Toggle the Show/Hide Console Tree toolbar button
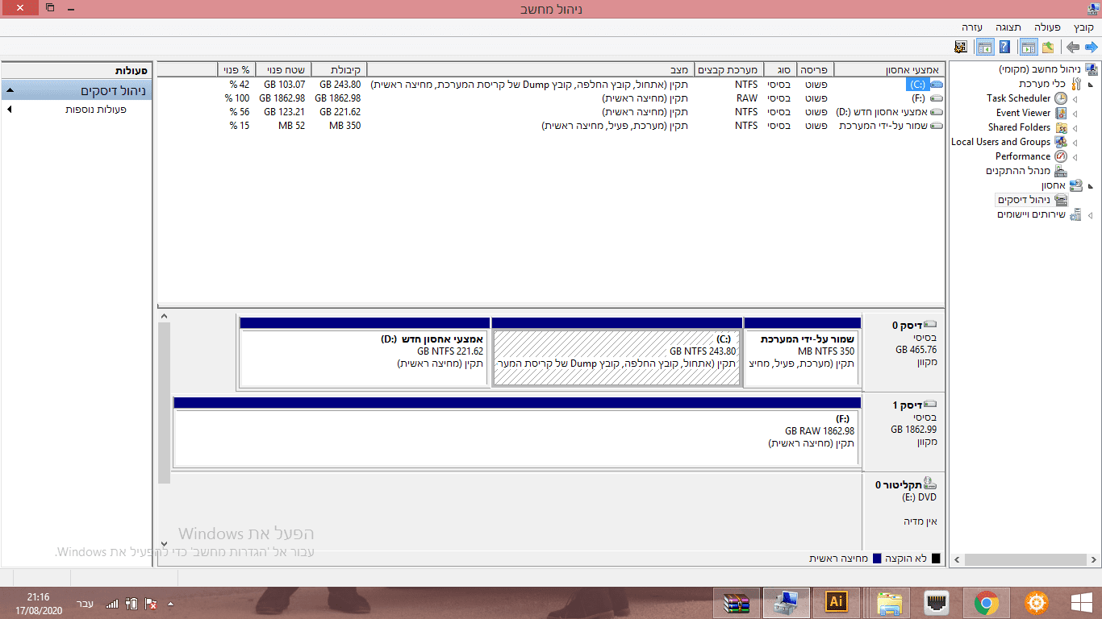The width and height of the screenshot is (1102, 619). click(1029, 47)
